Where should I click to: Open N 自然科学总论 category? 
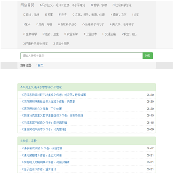(67, 25)
